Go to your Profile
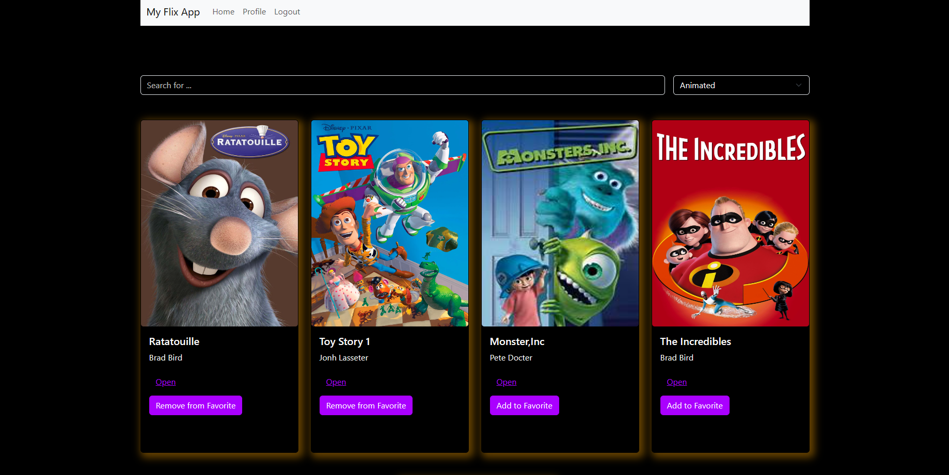949x475 pixels. pyautogui.click(x=254, y=11)
